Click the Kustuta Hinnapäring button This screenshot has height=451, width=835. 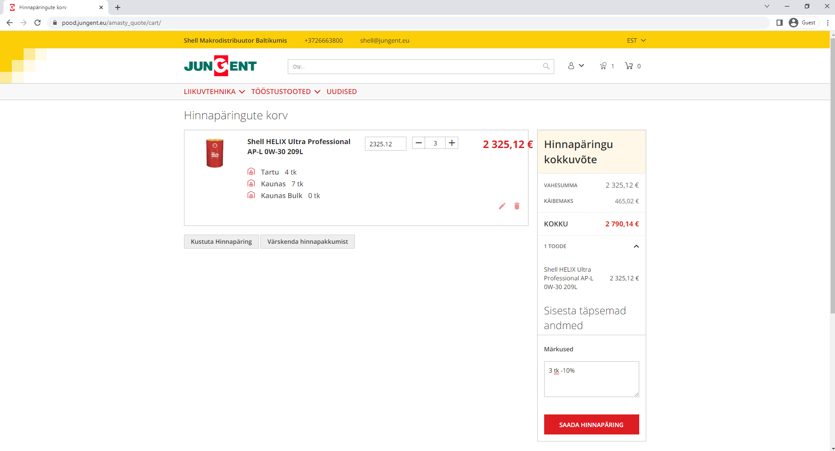[221, 242]
